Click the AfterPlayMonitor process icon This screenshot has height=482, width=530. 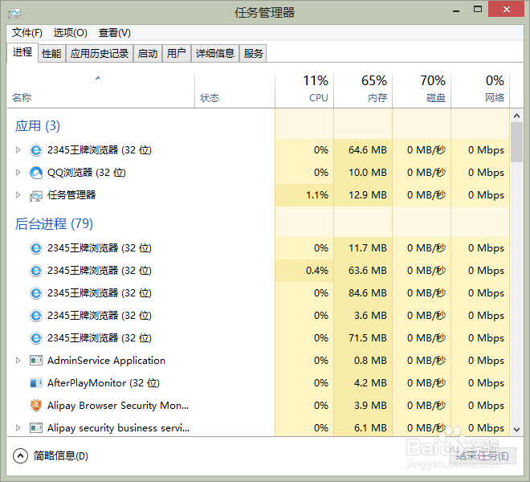click(x=36, y=383)
